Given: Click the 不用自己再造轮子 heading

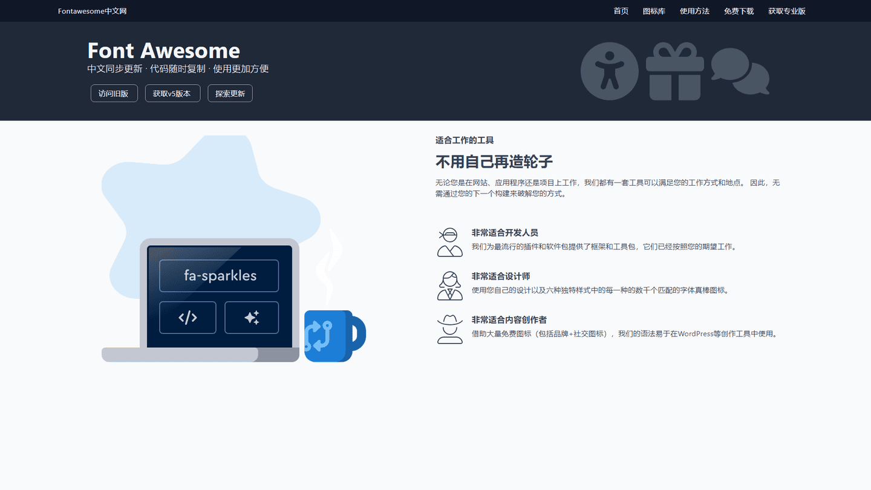Looking at the screenshot, I should 494,162.
